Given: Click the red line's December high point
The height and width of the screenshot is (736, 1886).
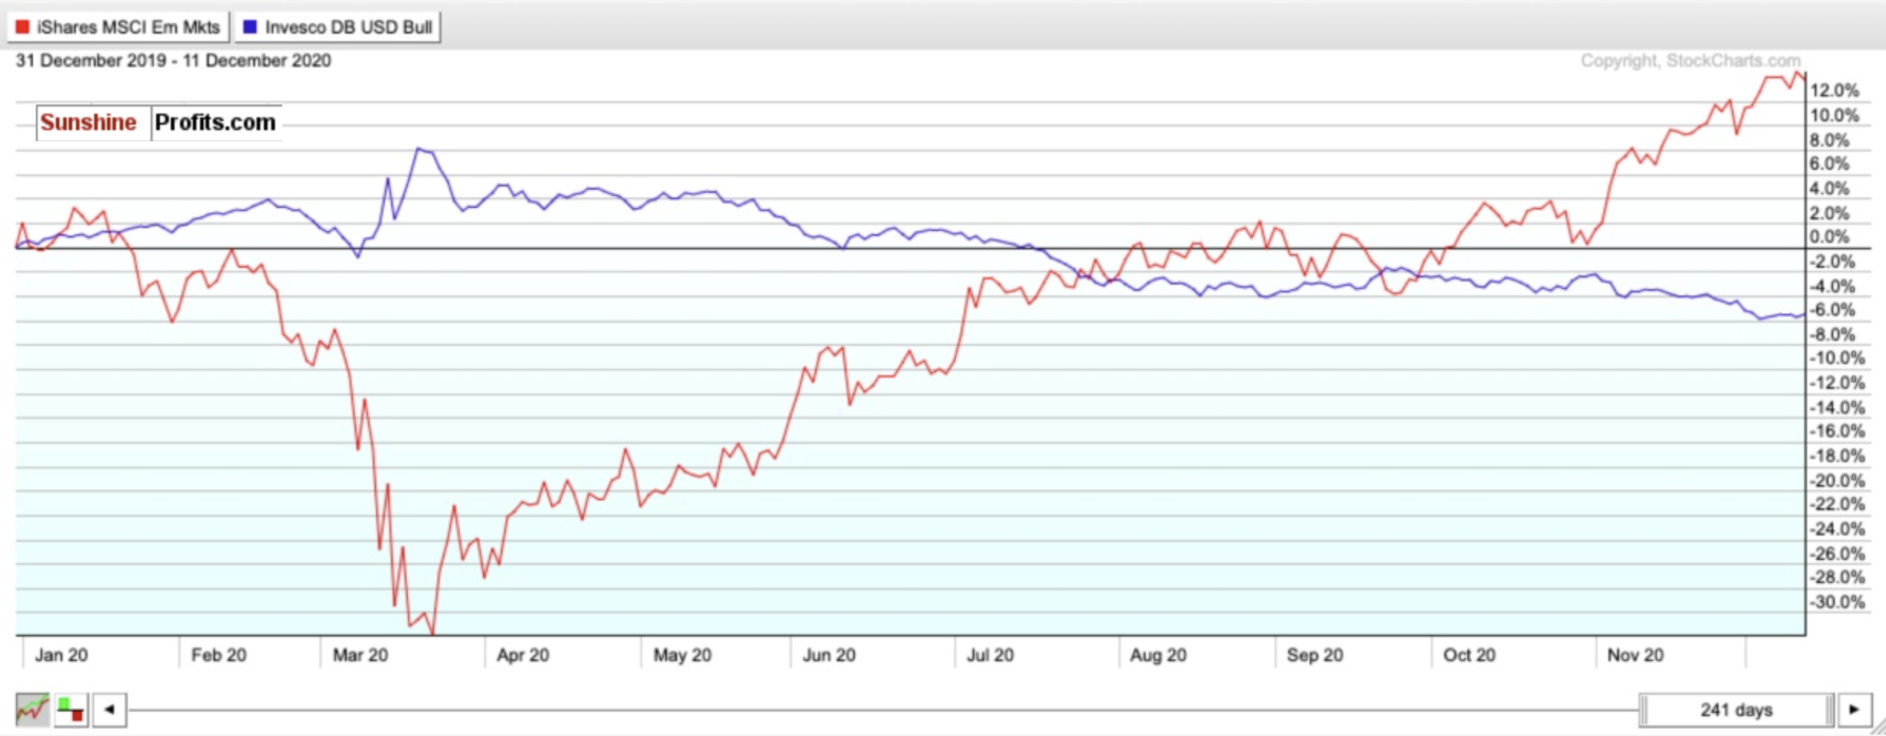Looking at the screenshot, I should (x=1796, y=73).
